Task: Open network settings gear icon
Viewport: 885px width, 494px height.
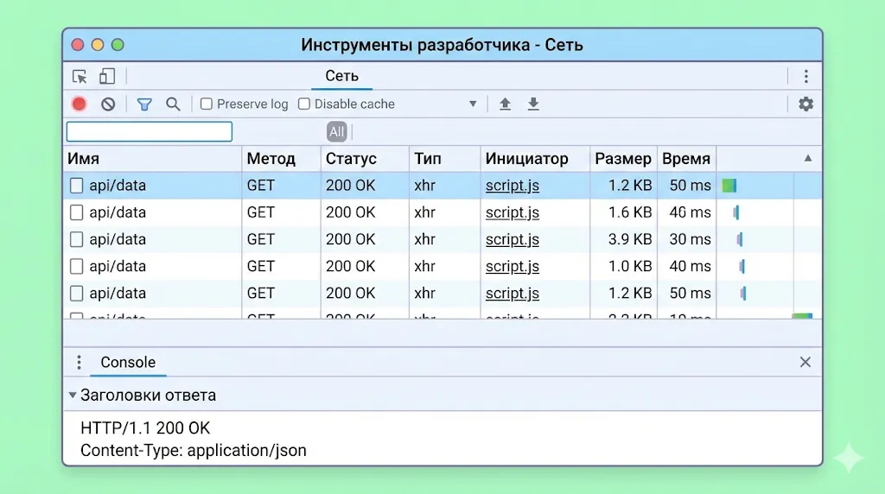Action: 806,104
